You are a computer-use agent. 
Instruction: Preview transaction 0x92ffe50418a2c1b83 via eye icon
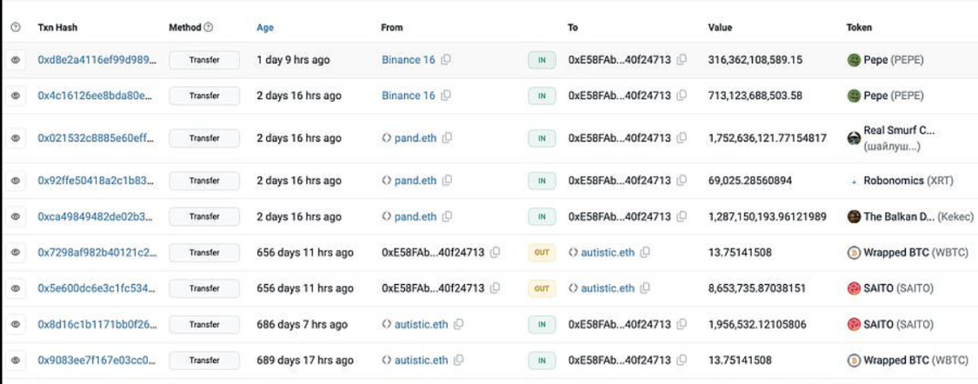(x=16, y=181)
